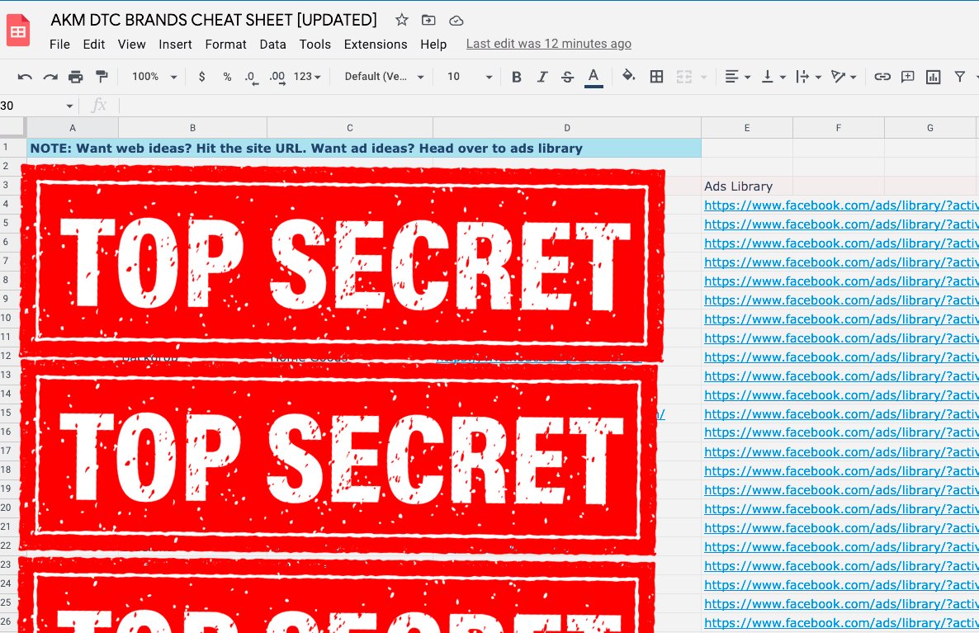Insert a chart
Viewport: 979px width, 633px height.
click(x=933, y=77)
